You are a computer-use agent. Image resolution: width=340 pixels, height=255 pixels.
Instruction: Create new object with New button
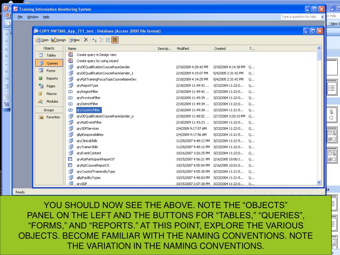pos(74,40)
